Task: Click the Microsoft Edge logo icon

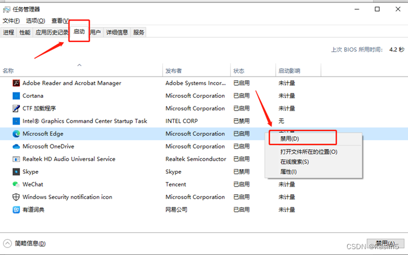Action: (x=16, y=133)
